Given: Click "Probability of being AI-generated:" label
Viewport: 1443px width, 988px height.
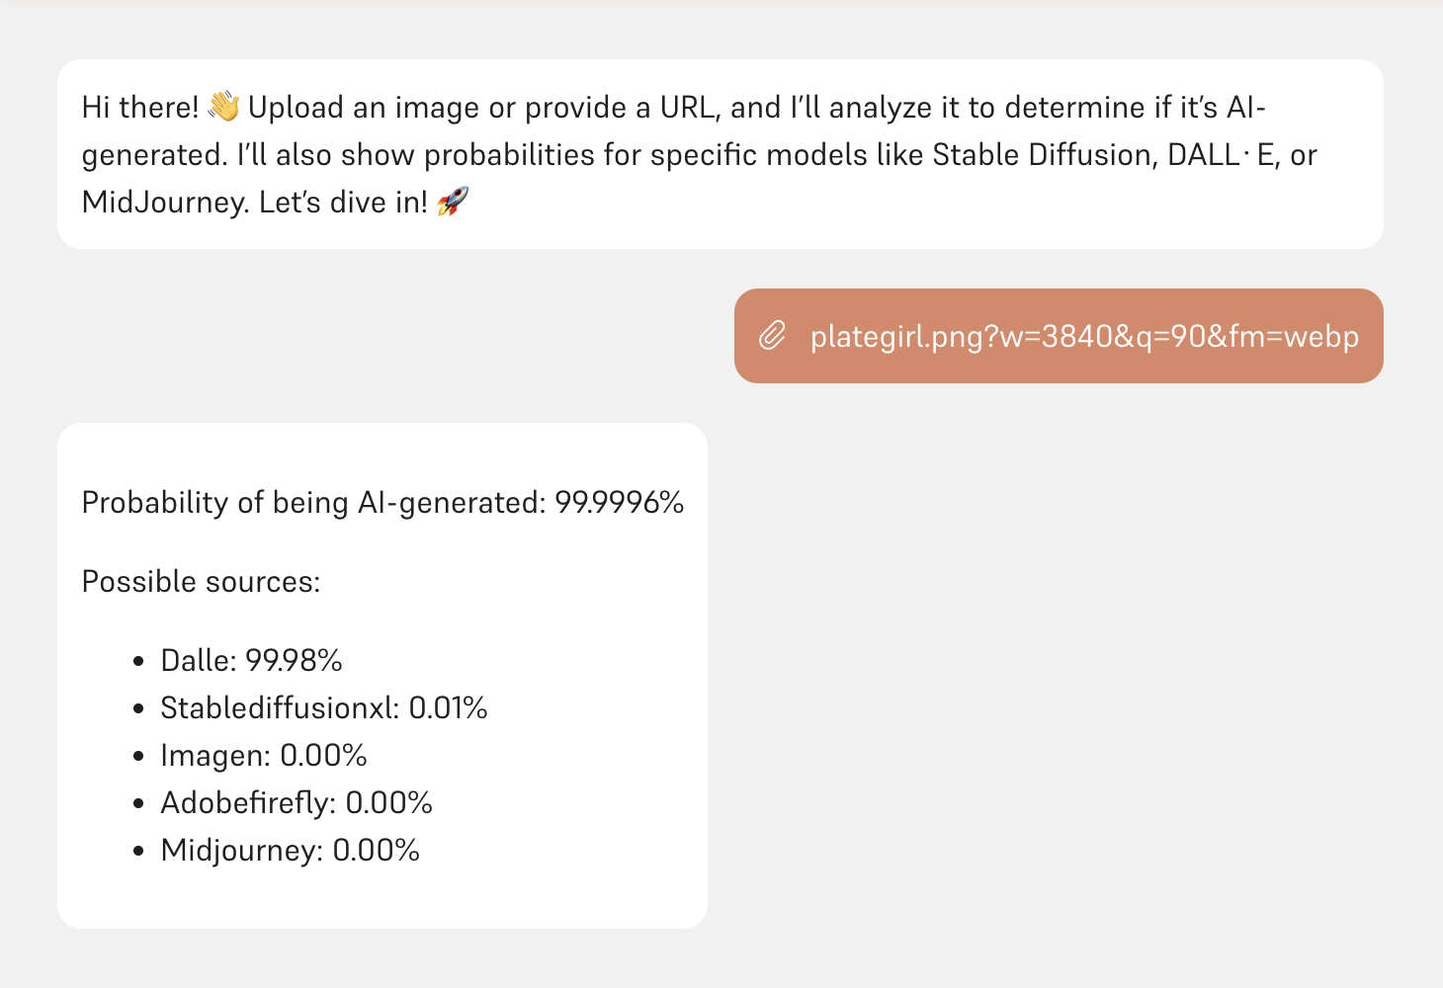Looking at the screenshot, I should click(313, 502).
